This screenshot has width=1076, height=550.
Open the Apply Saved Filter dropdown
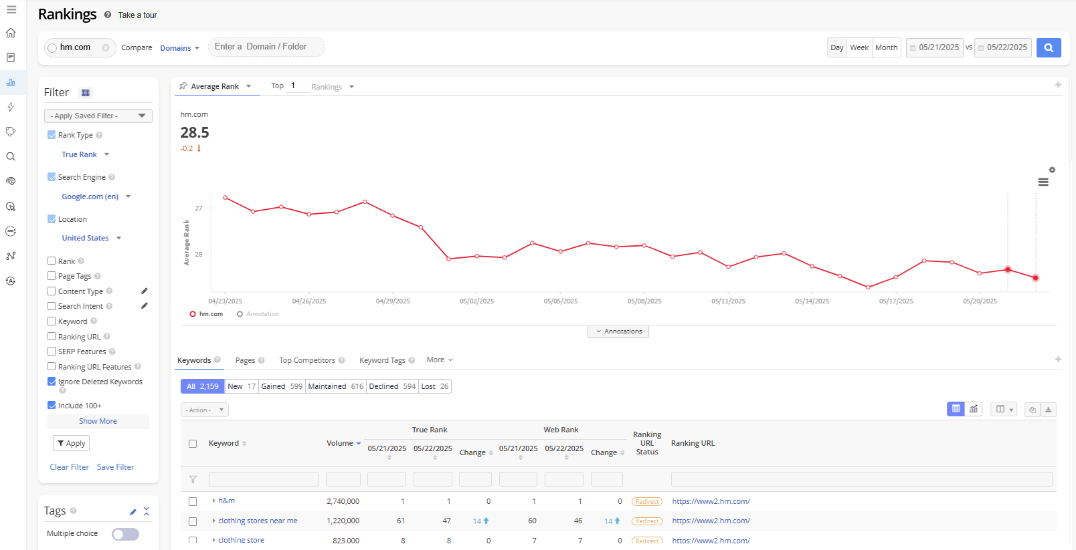point(98,116)
